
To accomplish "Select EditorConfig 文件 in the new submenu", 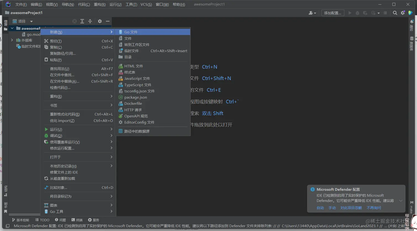I will pyautogui.click(x=153, y=122).
